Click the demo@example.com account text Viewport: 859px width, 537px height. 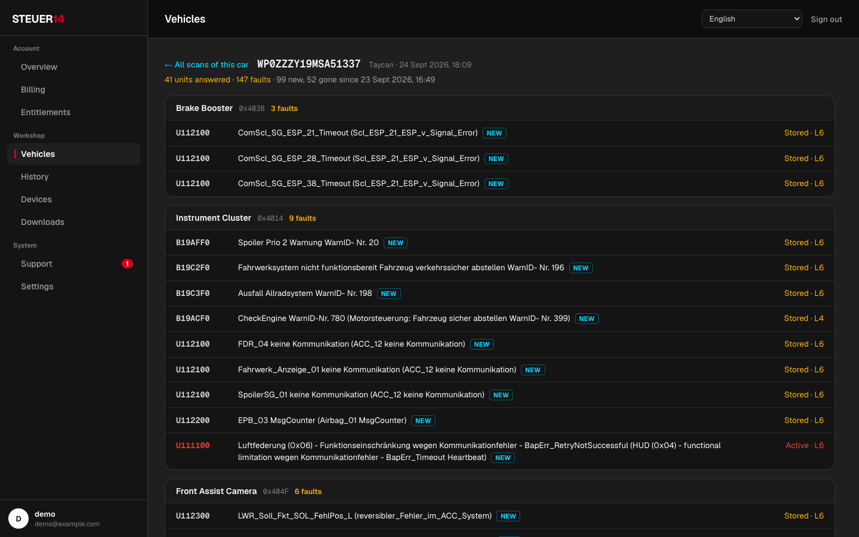(x=67, y=524)
